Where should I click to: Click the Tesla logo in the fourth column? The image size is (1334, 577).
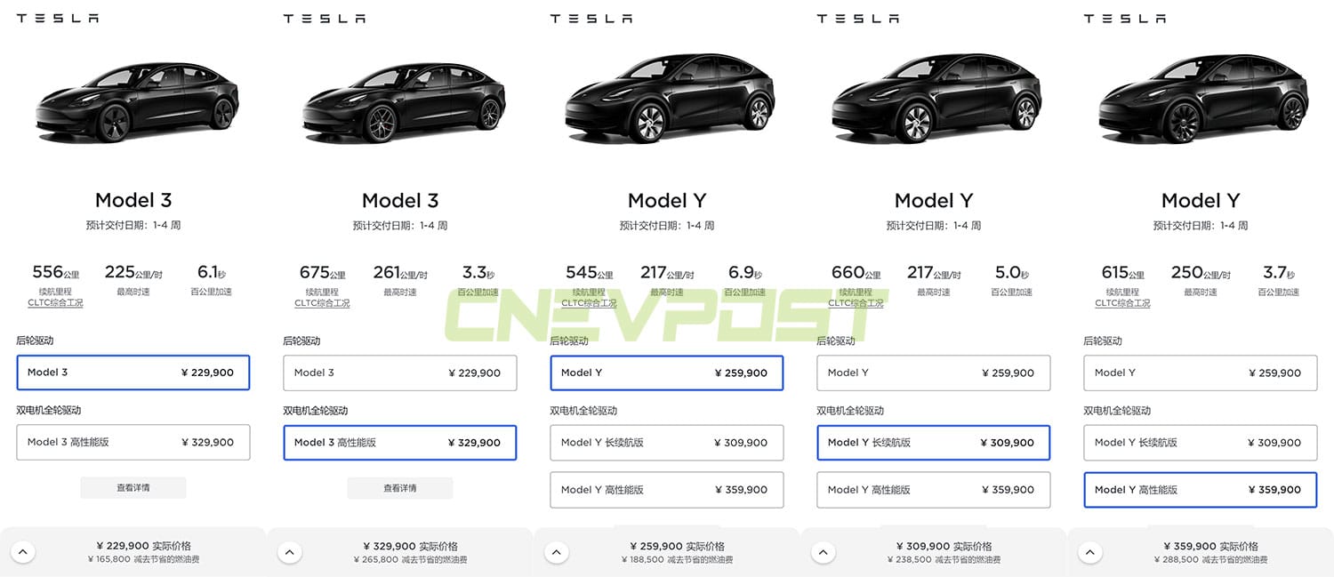click(x=857, y=17)
